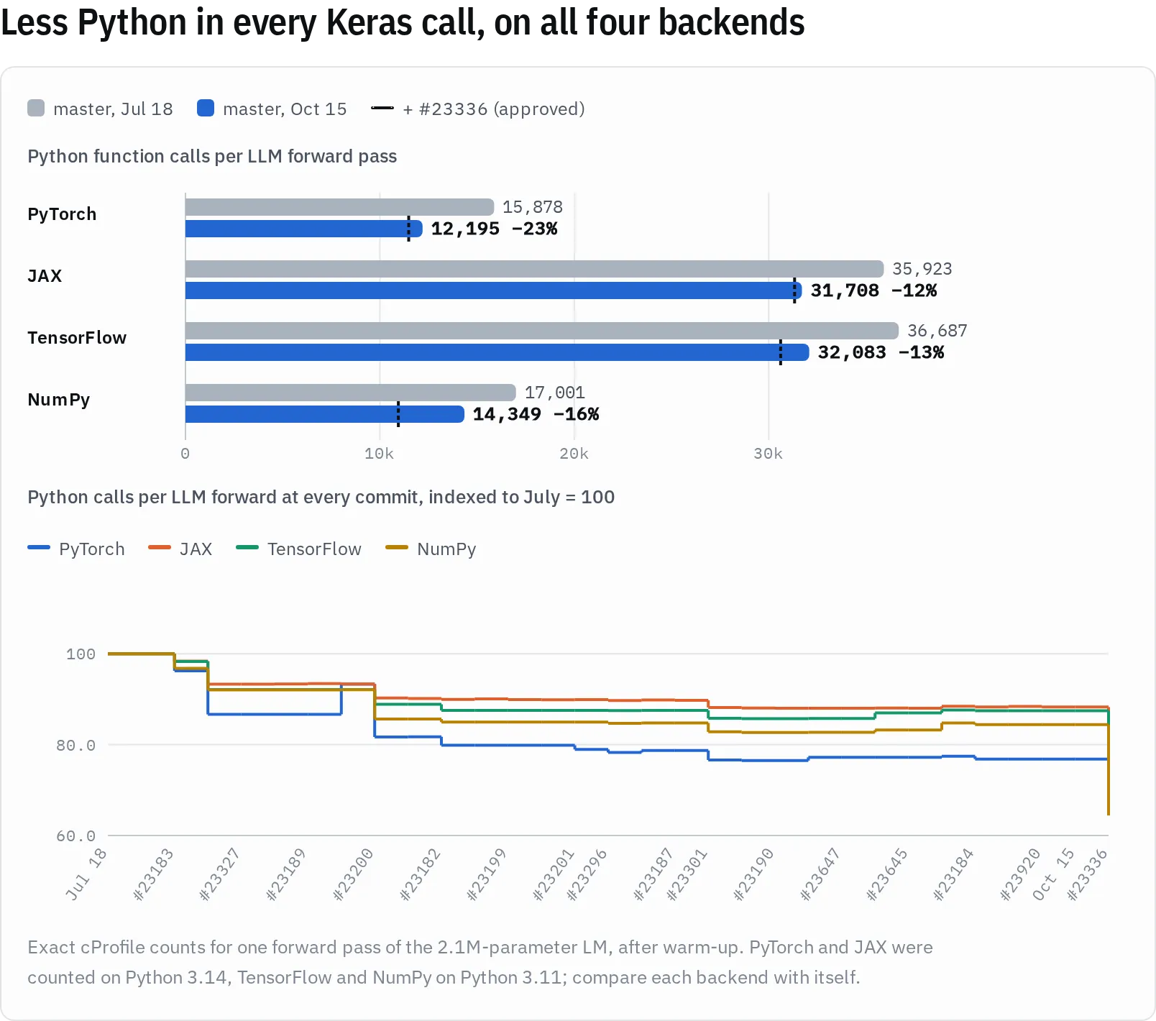Select the NumPy row label in bar chart
Viewport: 1156px width, 1021px height.
[x=59, y=400]
